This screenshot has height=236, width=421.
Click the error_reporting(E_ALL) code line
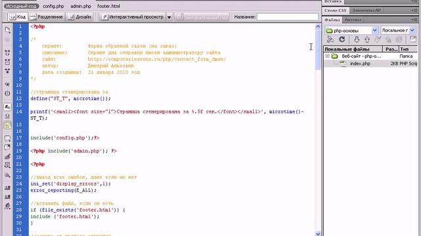(63, 190)
